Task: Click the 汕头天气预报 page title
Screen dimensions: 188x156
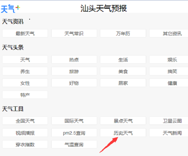Action: coord(104,8)
